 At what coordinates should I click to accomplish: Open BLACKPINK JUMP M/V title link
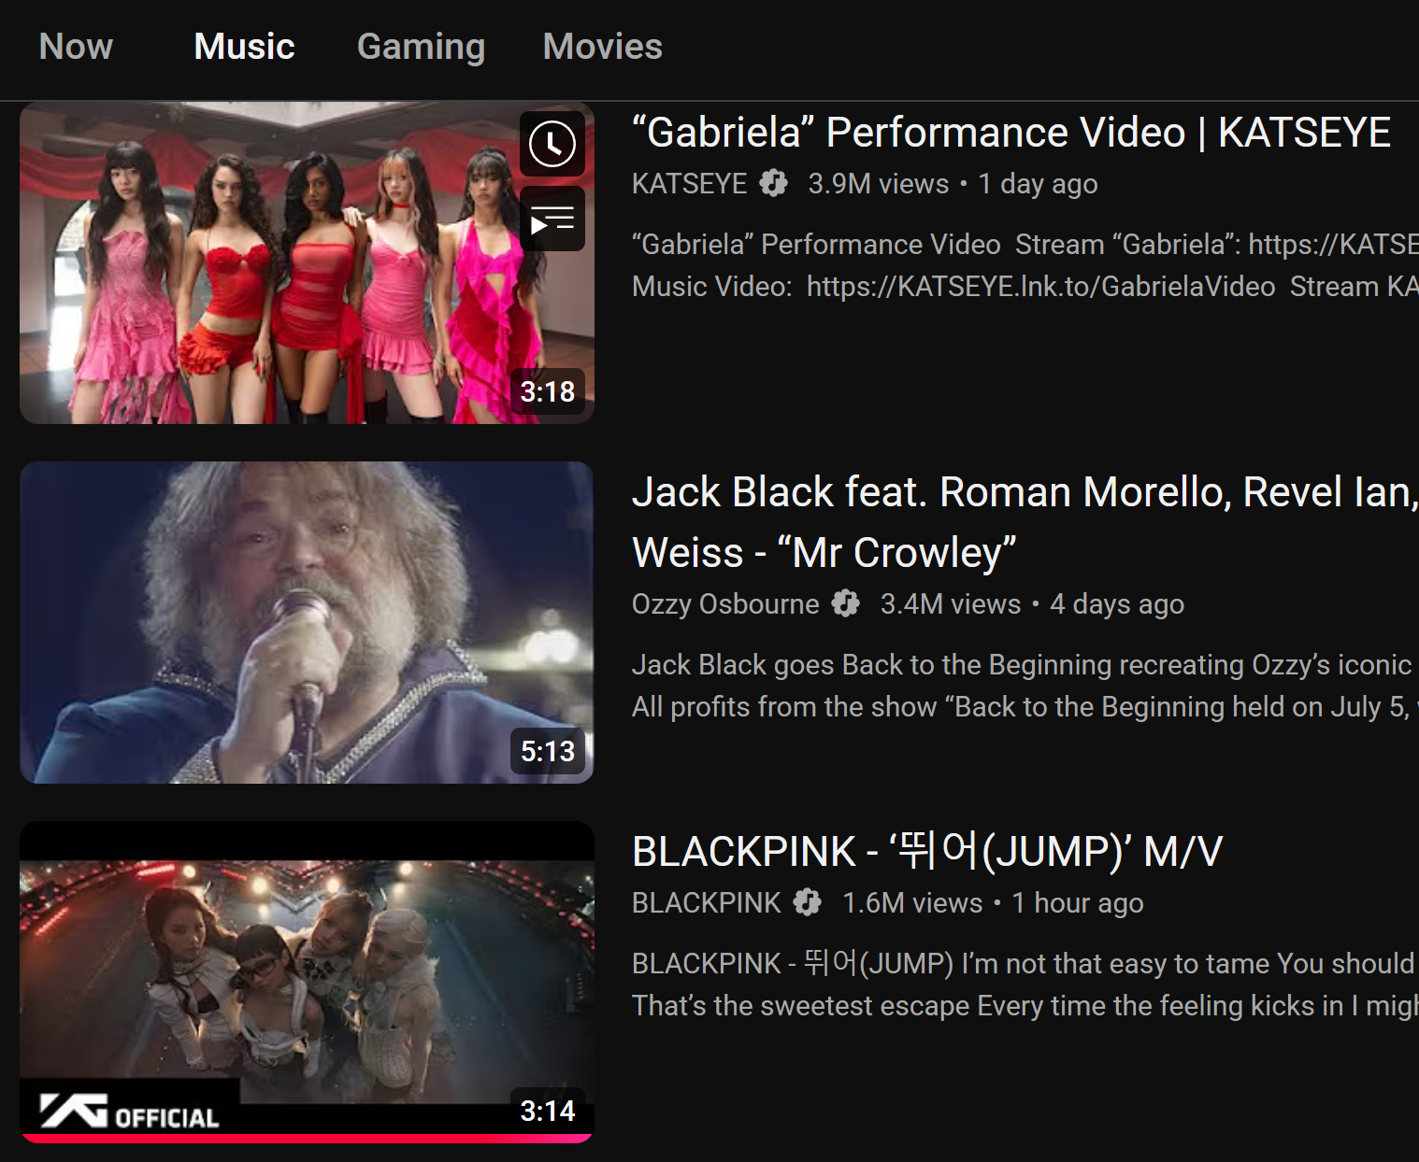[927, 851]
